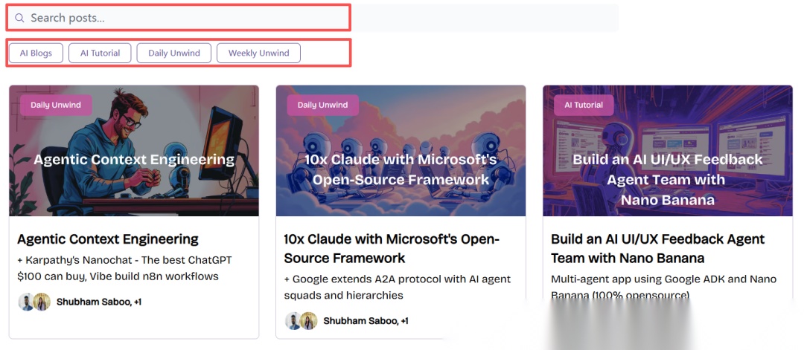Click AI Tutorial badge on Nano Banana card
Screen dimensions: 804x350
[584, 105]
